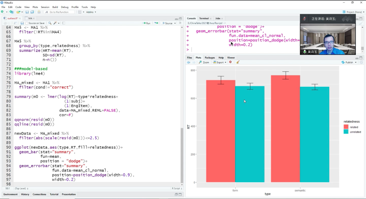Viewport: 366px width, 199px height.
Task: Expand the Addins dropdown menu
Action: (x=91, y=12)
